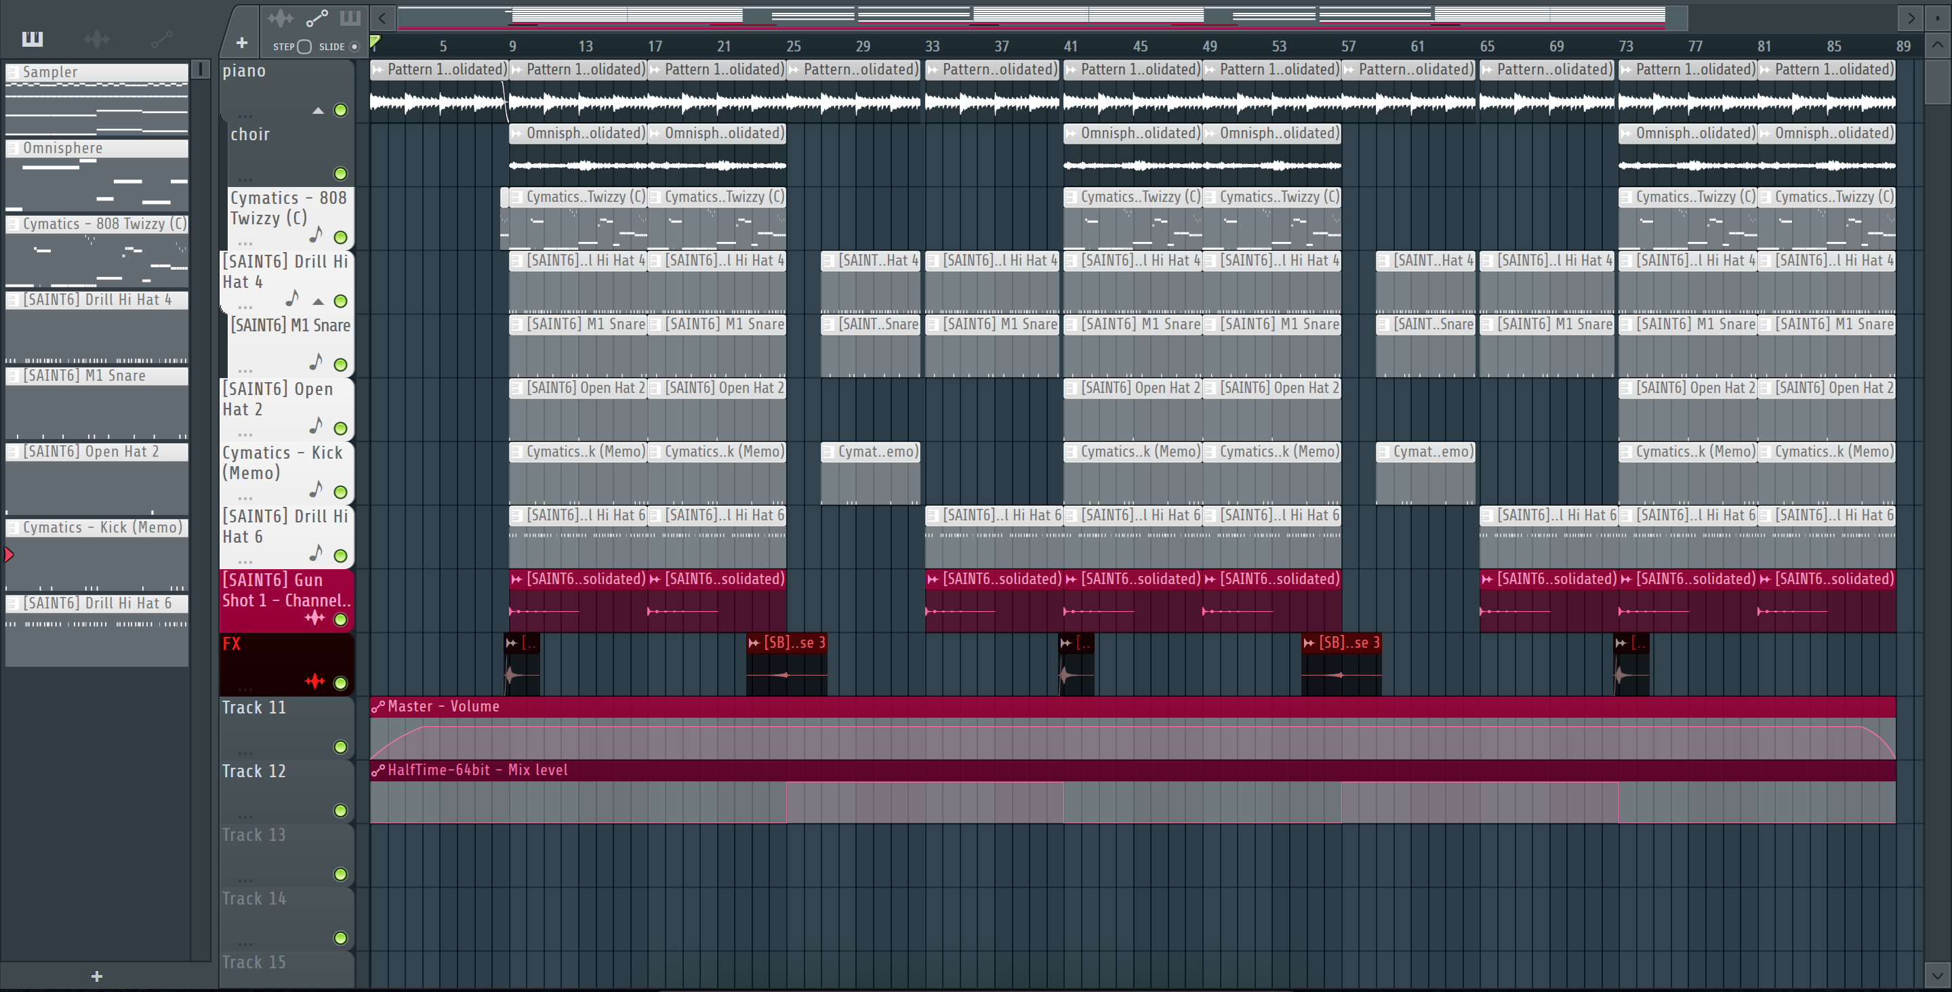The width and height of the screenshot is (1952, 992).
Task: Click the choir track name
Action: 250,135
